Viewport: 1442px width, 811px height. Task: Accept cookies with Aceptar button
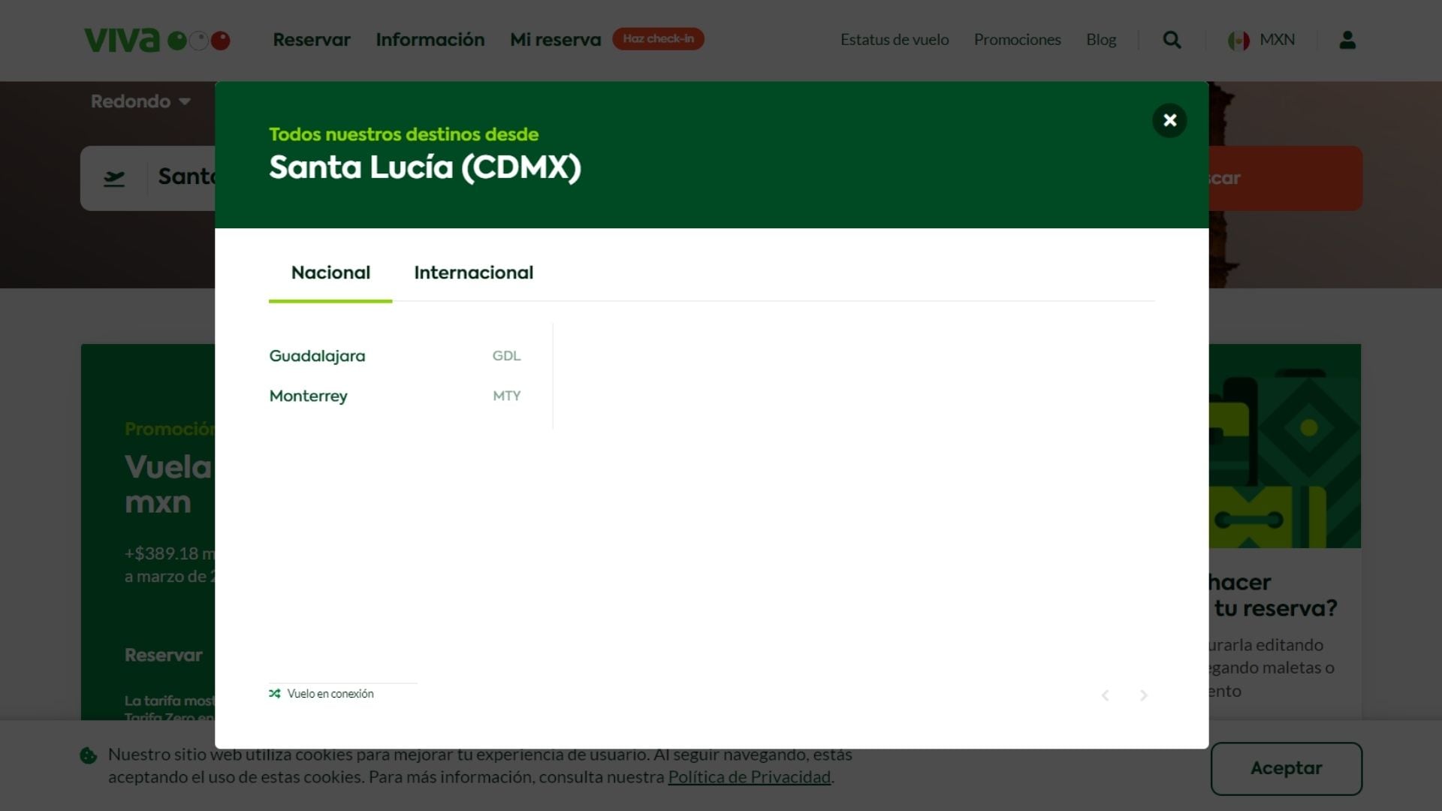pyautogui.click(x=1286, y=768)
